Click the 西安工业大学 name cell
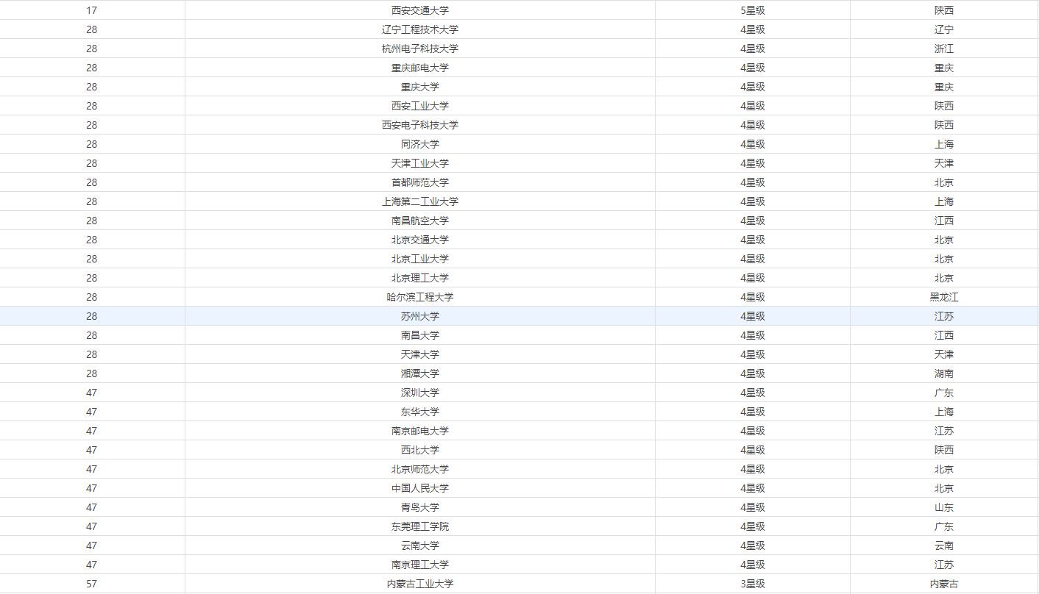The height and width of the screenshot is (594, 1039). [419, 106]
